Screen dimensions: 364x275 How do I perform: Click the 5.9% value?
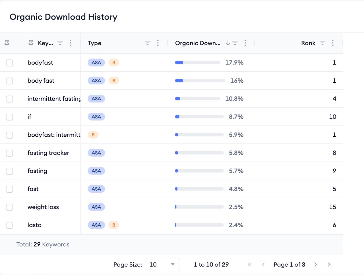click(236, 135)
